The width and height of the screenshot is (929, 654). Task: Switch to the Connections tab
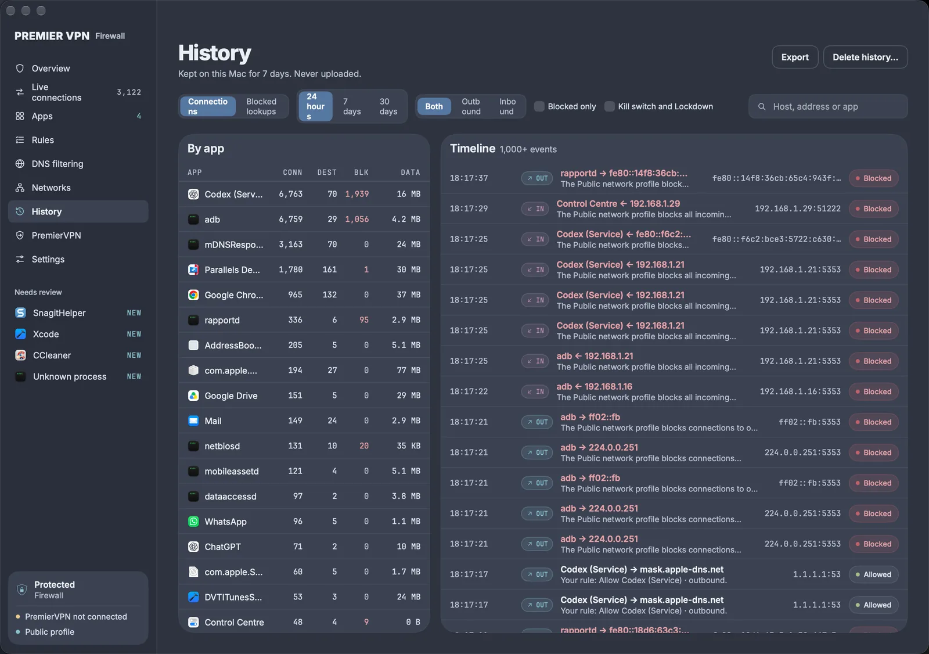pyautogui.click(x=208, y=106)
